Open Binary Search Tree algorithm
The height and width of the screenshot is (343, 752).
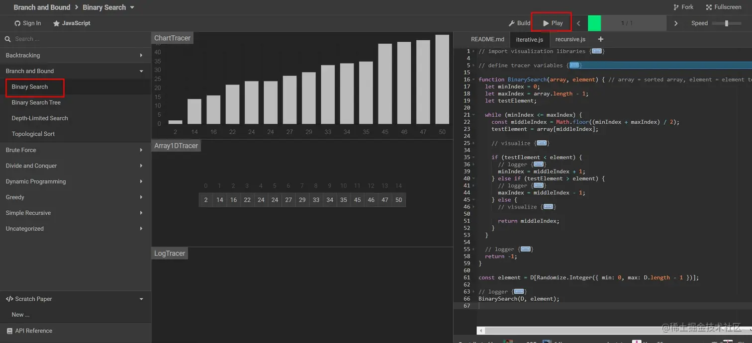[36, 102]
